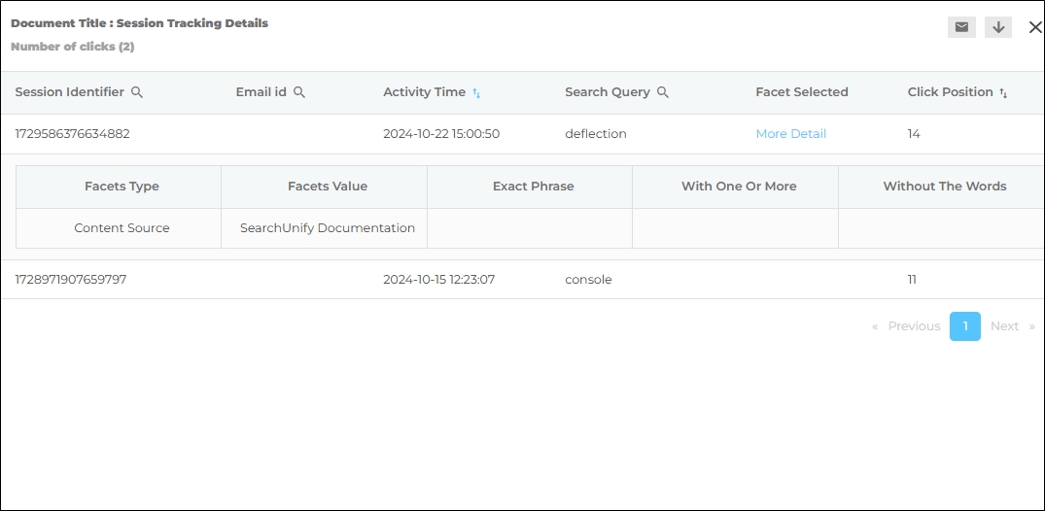
Task: Click the download arrow icon
Action: point(998,27)
